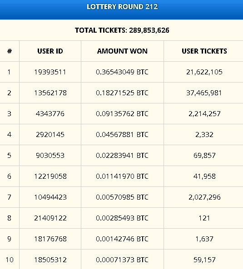Select user ID 4343776
Screen dimensions: 243x269
coord(50,114)
